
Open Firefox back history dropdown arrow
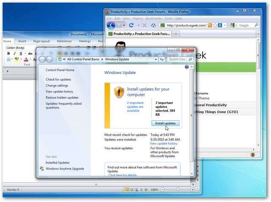[x=124, y=25]
